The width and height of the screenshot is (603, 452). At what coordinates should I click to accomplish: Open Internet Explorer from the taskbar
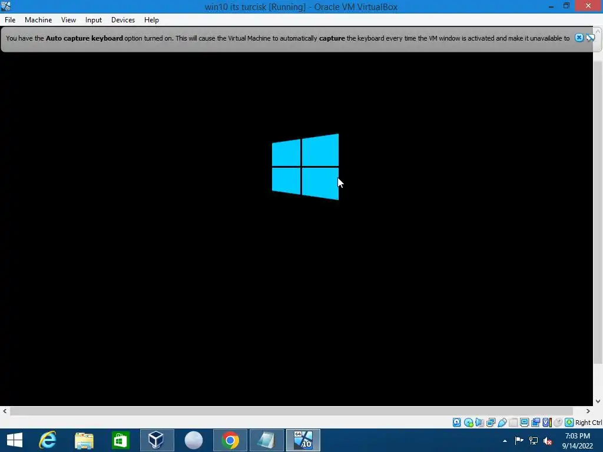click(x=47, y=440)
